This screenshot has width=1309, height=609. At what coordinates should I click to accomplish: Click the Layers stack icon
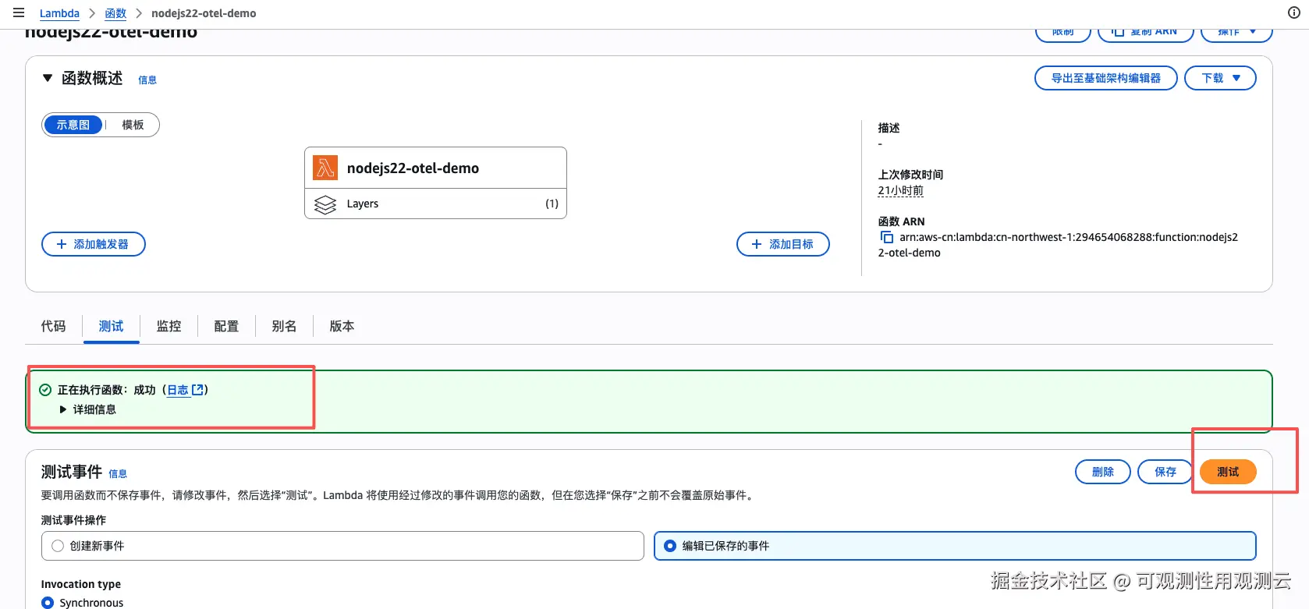325,204
